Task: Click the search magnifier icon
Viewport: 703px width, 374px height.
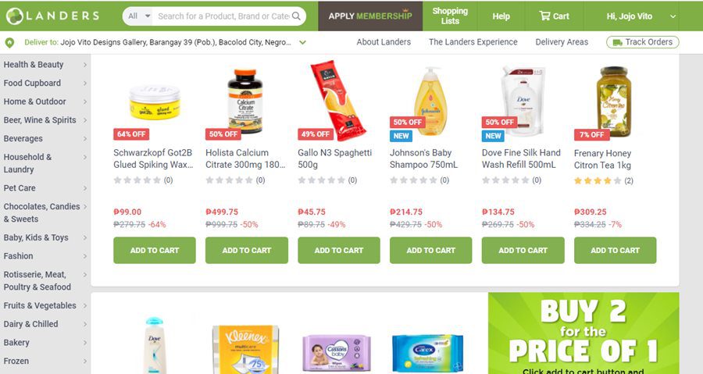Action: (296, 16)
